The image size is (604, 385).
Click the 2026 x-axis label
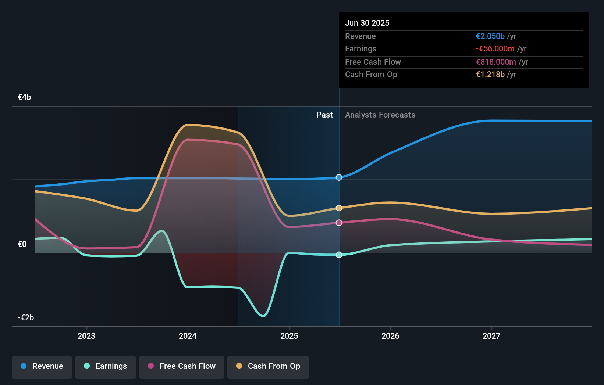(390, 336)
